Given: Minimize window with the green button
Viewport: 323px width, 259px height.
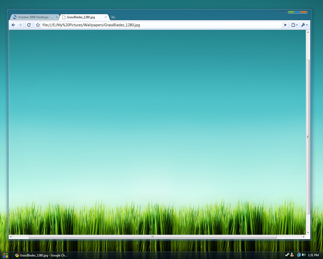Looking at the screenshot, I should pyautogui.click(x=291, y=12).
